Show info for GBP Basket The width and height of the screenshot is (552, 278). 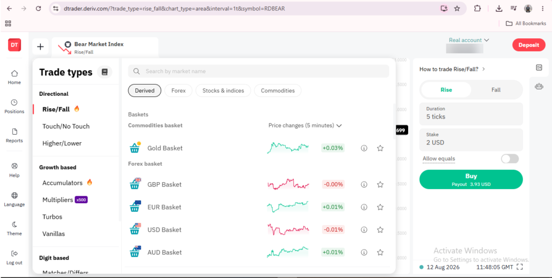(x=364, y=184)
